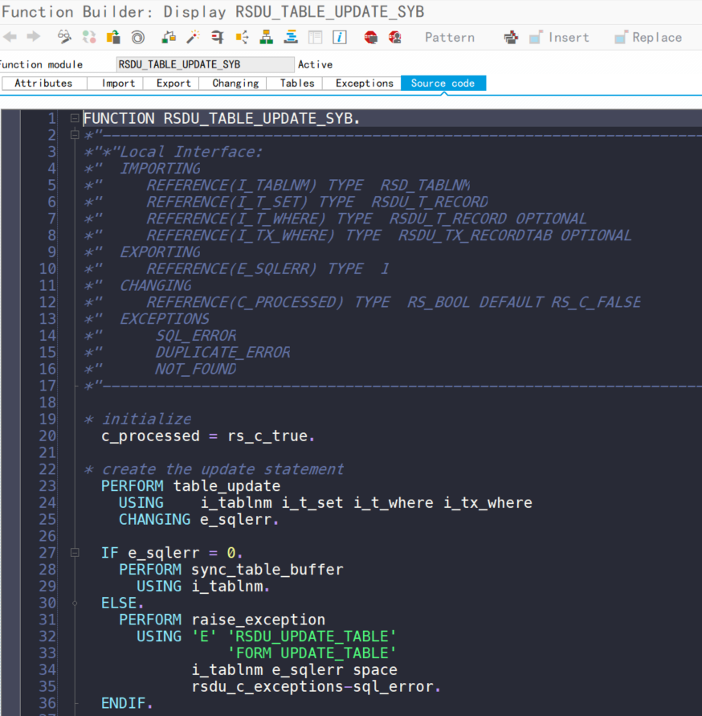Image resolution: width=702 pixels, height=716 pixels.
Task: Run the syntax Check spiral icon
Action: [x=138, y=37]
